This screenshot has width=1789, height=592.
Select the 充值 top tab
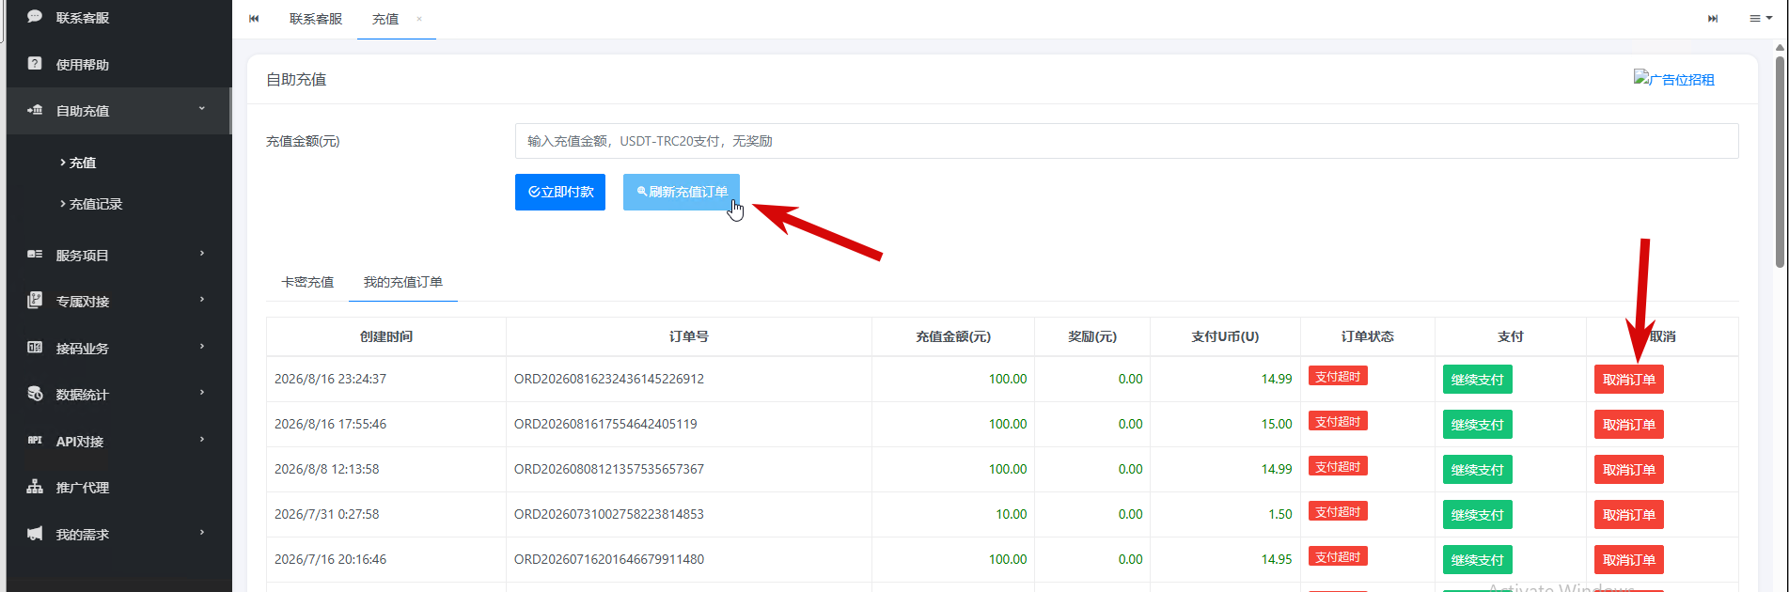[x=385, y=19]
